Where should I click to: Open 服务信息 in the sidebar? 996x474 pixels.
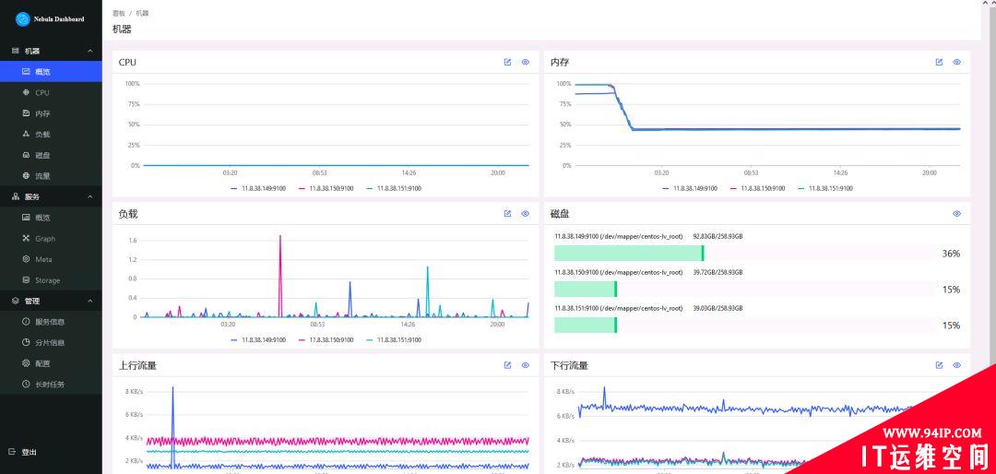51,322
